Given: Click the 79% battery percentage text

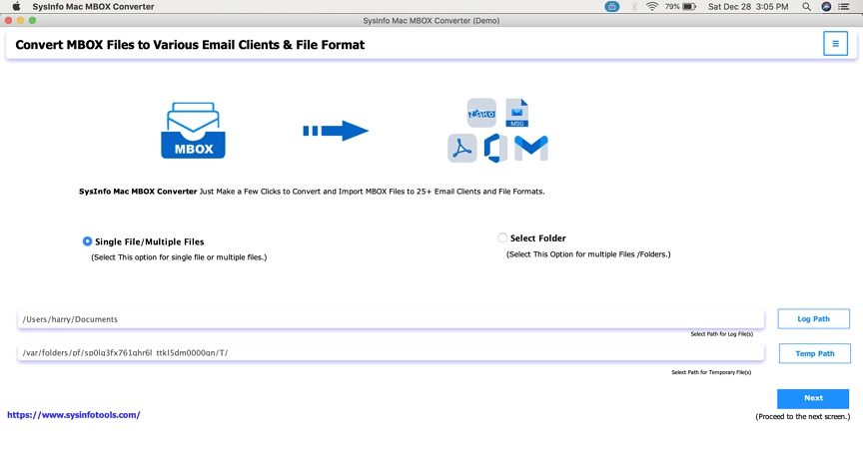Looking at the screenshot, I should pos(672,7).
